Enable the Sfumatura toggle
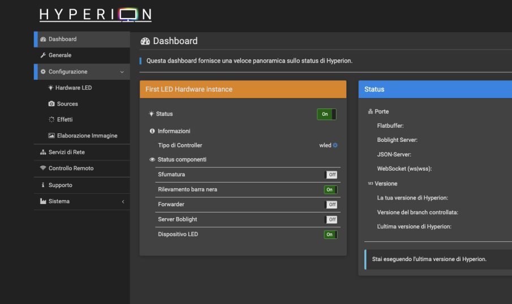 click(331, 175)
